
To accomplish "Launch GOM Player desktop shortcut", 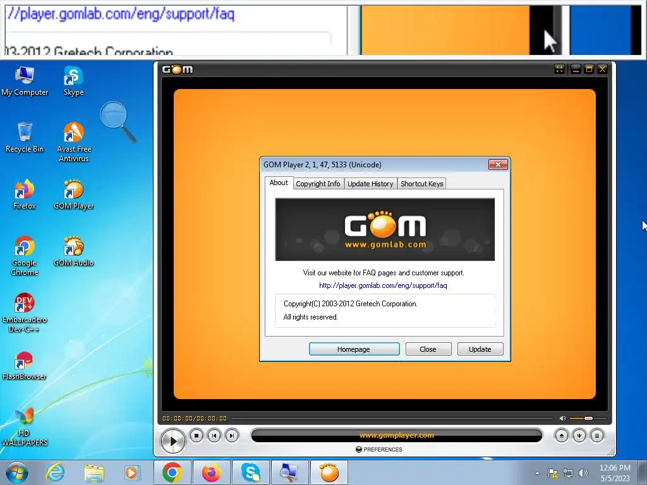I will click(73, 195).
